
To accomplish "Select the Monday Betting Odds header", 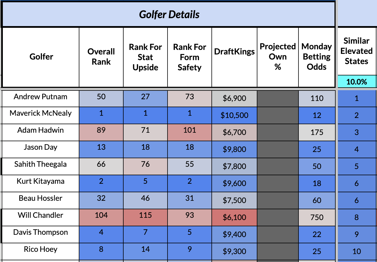I will coord(317,57).
